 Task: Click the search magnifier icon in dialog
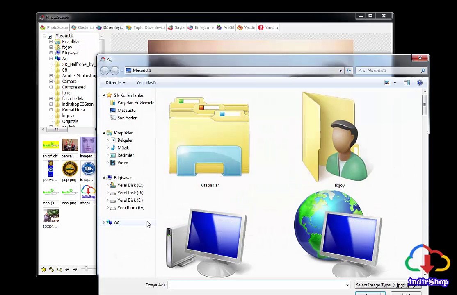[x=423, y=70]
